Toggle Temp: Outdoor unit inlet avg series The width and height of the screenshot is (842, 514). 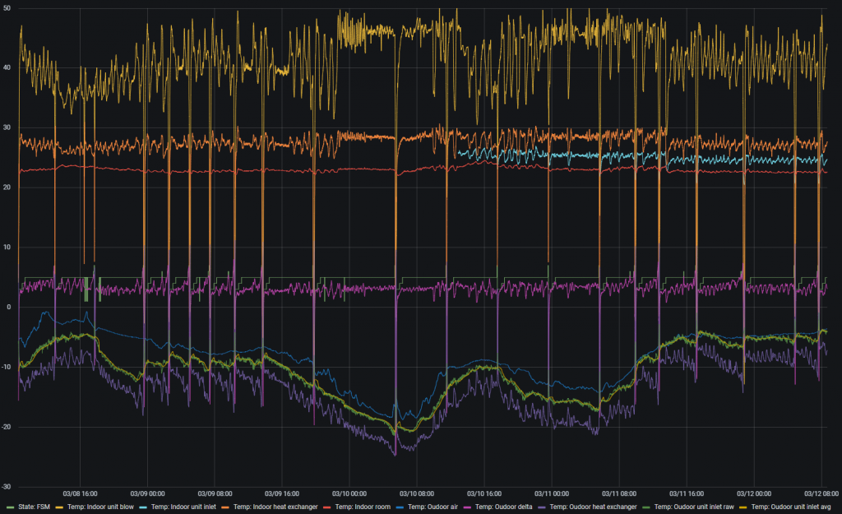click(x=793, y=507)
